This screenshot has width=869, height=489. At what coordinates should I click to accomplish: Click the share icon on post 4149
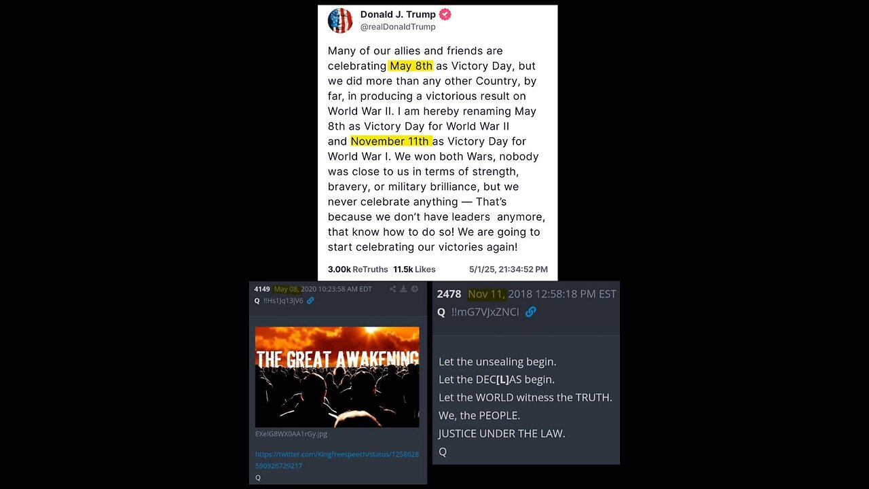[x=392, y=289]
